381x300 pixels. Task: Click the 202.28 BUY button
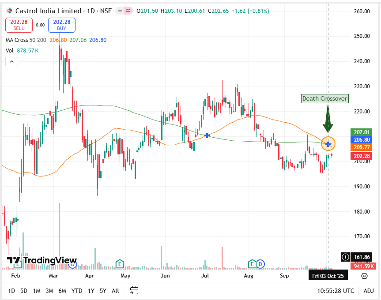pyautogui.click(x=62, y=25)
